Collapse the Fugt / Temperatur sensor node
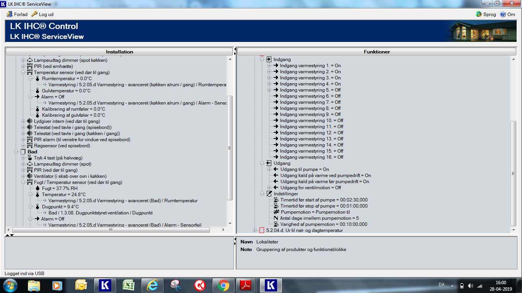This screenshot has width=522, height=293. 23,182
